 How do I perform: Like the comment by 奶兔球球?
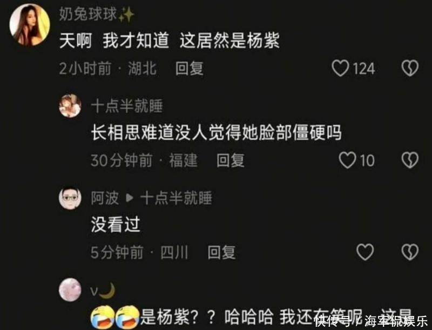click(341, 68)
